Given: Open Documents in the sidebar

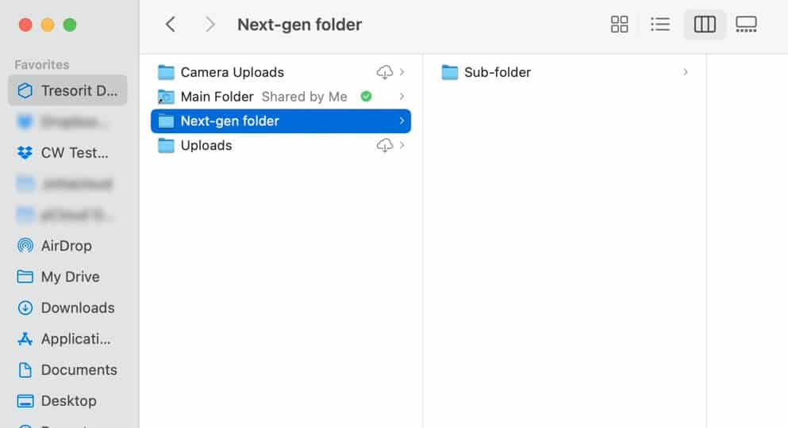Looking at the screenshot, I should click(x=67, y=370).
